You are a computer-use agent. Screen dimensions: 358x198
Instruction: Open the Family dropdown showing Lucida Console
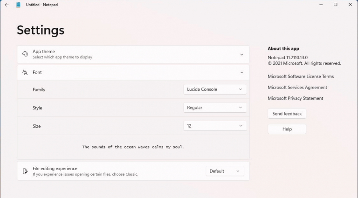[x=215, y=89]
